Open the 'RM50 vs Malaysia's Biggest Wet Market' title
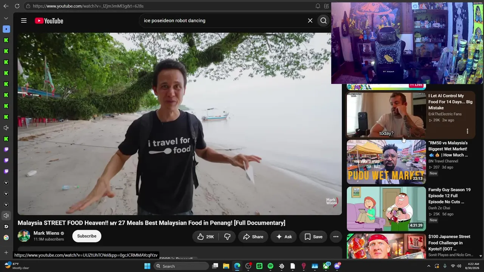This screenshot has height=272, width=484. 448,149
